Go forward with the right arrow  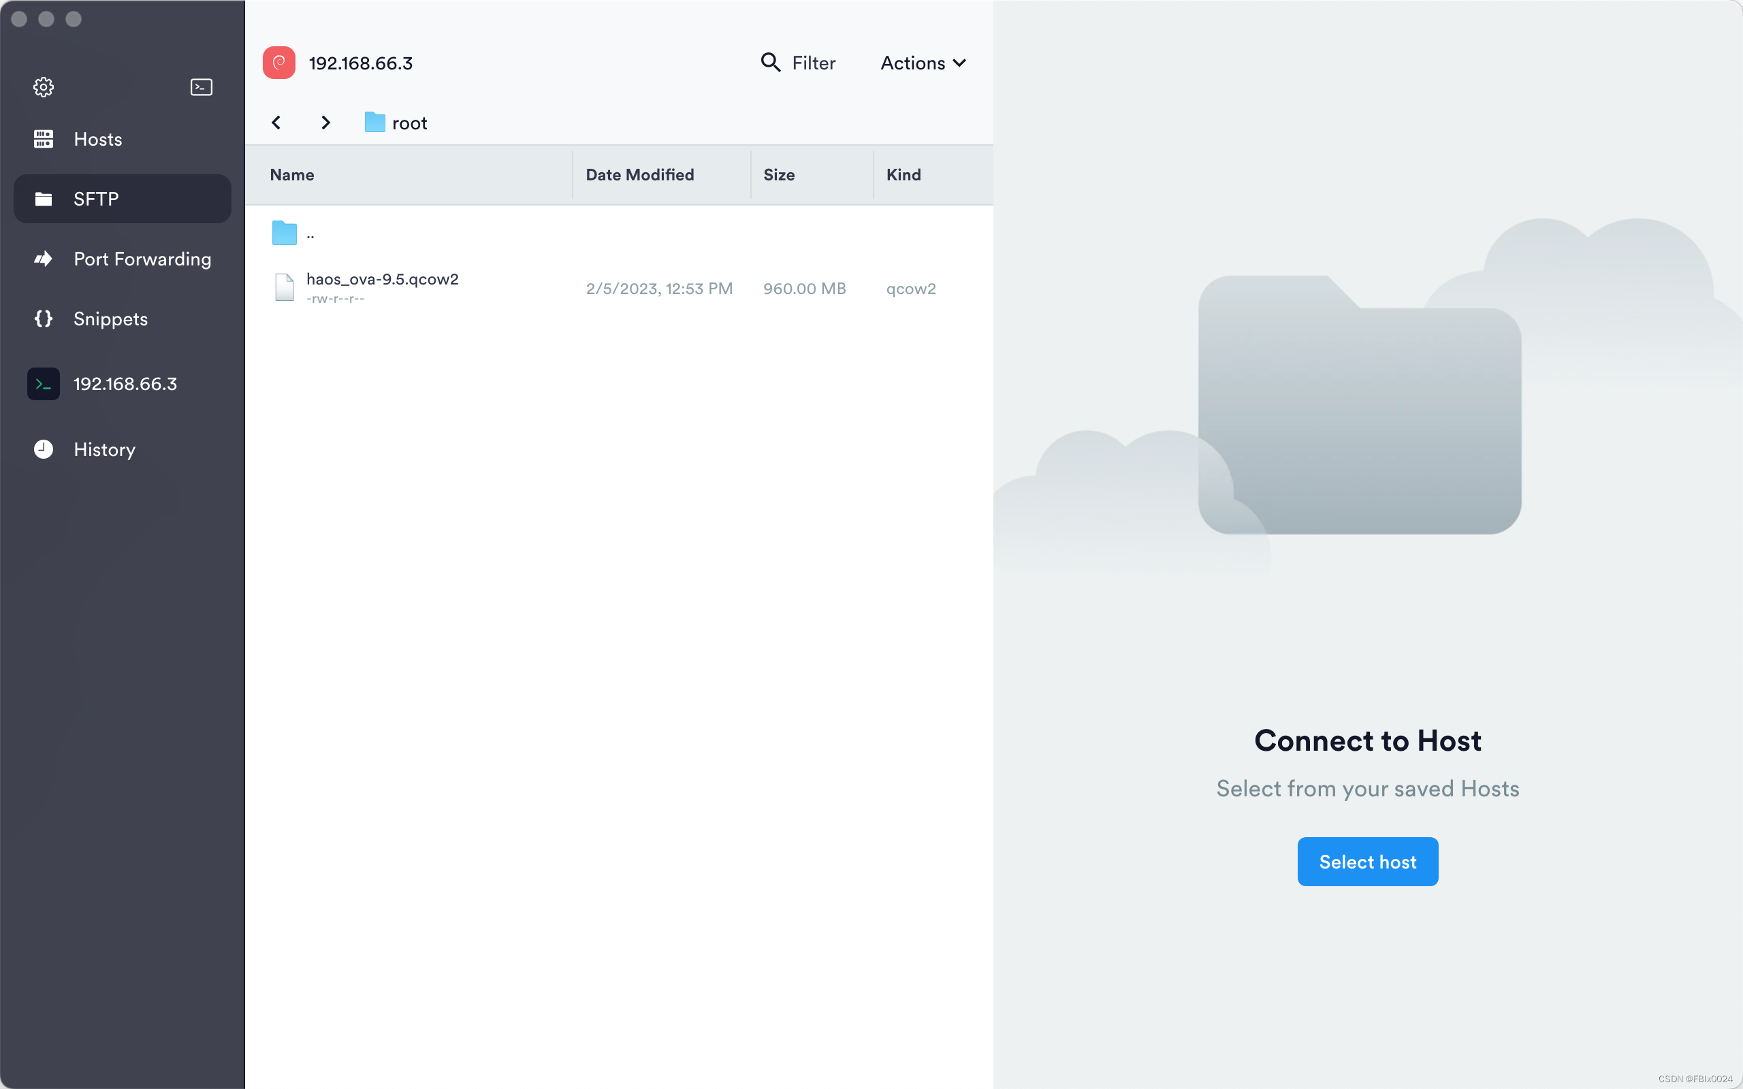[x=325, y=123]
